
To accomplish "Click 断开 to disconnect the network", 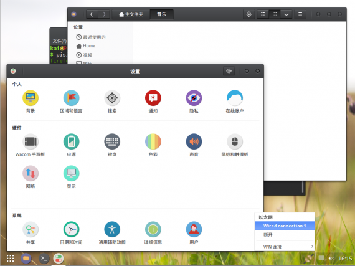I will [285, 235].
